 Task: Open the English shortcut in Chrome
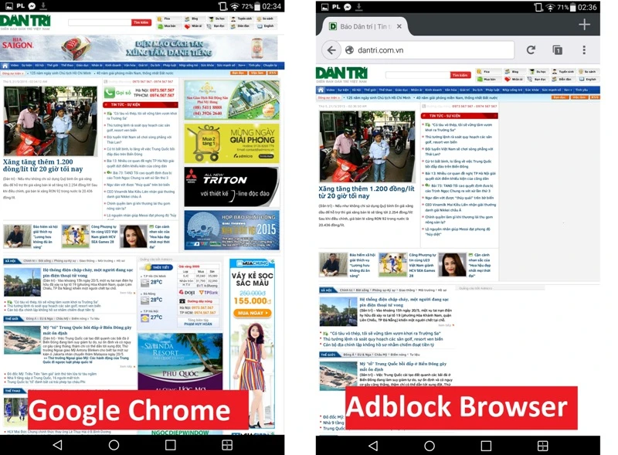[x=266, y=26]
